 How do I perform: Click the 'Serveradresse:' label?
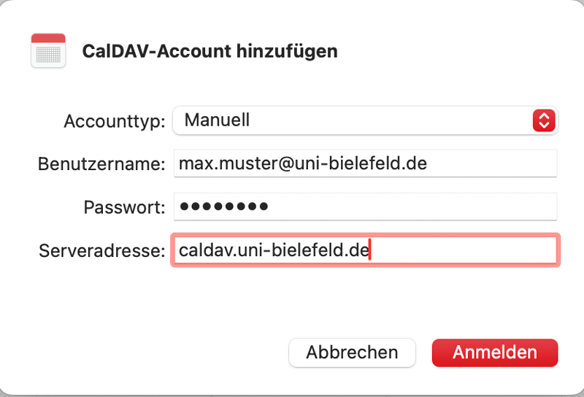click(102, 252)
